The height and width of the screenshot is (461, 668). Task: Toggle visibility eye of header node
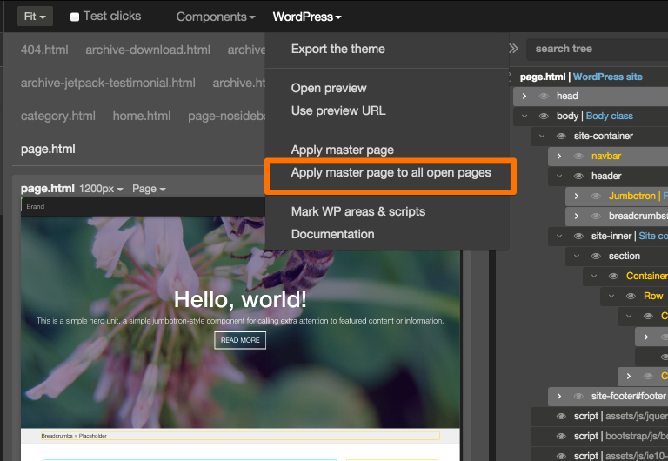click(578, 176)
